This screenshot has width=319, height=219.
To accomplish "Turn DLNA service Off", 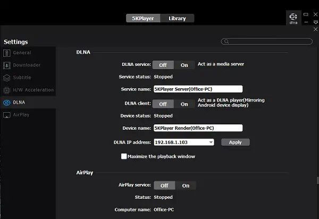I will coord(163,65).
